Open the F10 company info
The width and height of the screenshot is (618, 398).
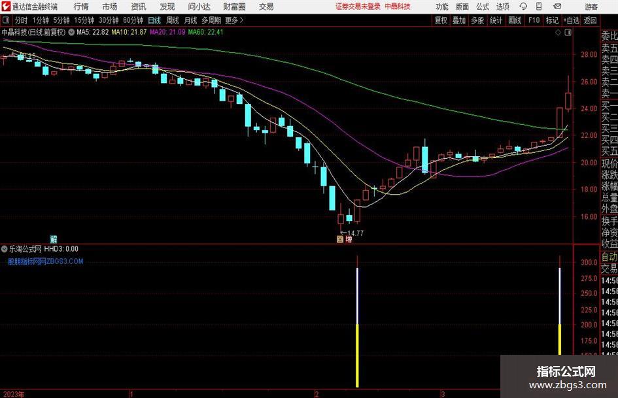[534, 20]
